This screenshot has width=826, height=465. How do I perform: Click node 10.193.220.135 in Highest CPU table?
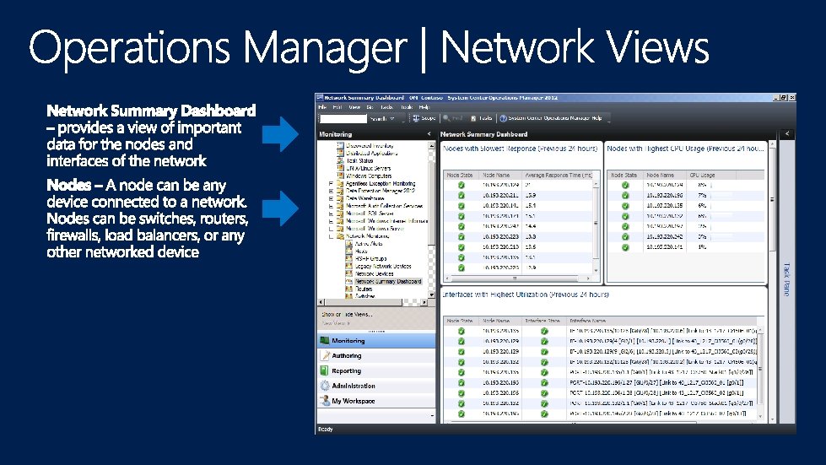coord(664,205)
